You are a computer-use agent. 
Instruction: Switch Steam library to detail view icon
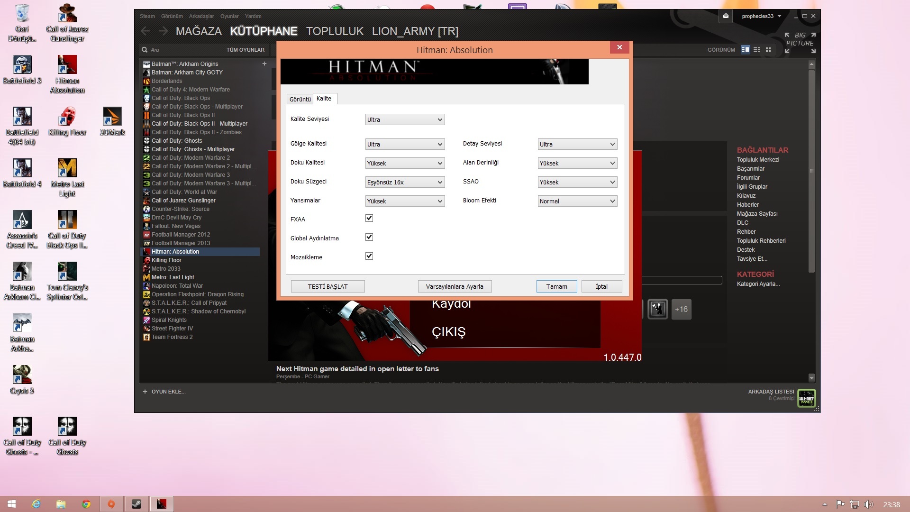[746, 50]
